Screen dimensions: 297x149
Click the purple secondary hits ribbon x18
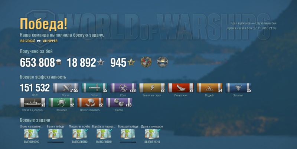tap(119, 103)
